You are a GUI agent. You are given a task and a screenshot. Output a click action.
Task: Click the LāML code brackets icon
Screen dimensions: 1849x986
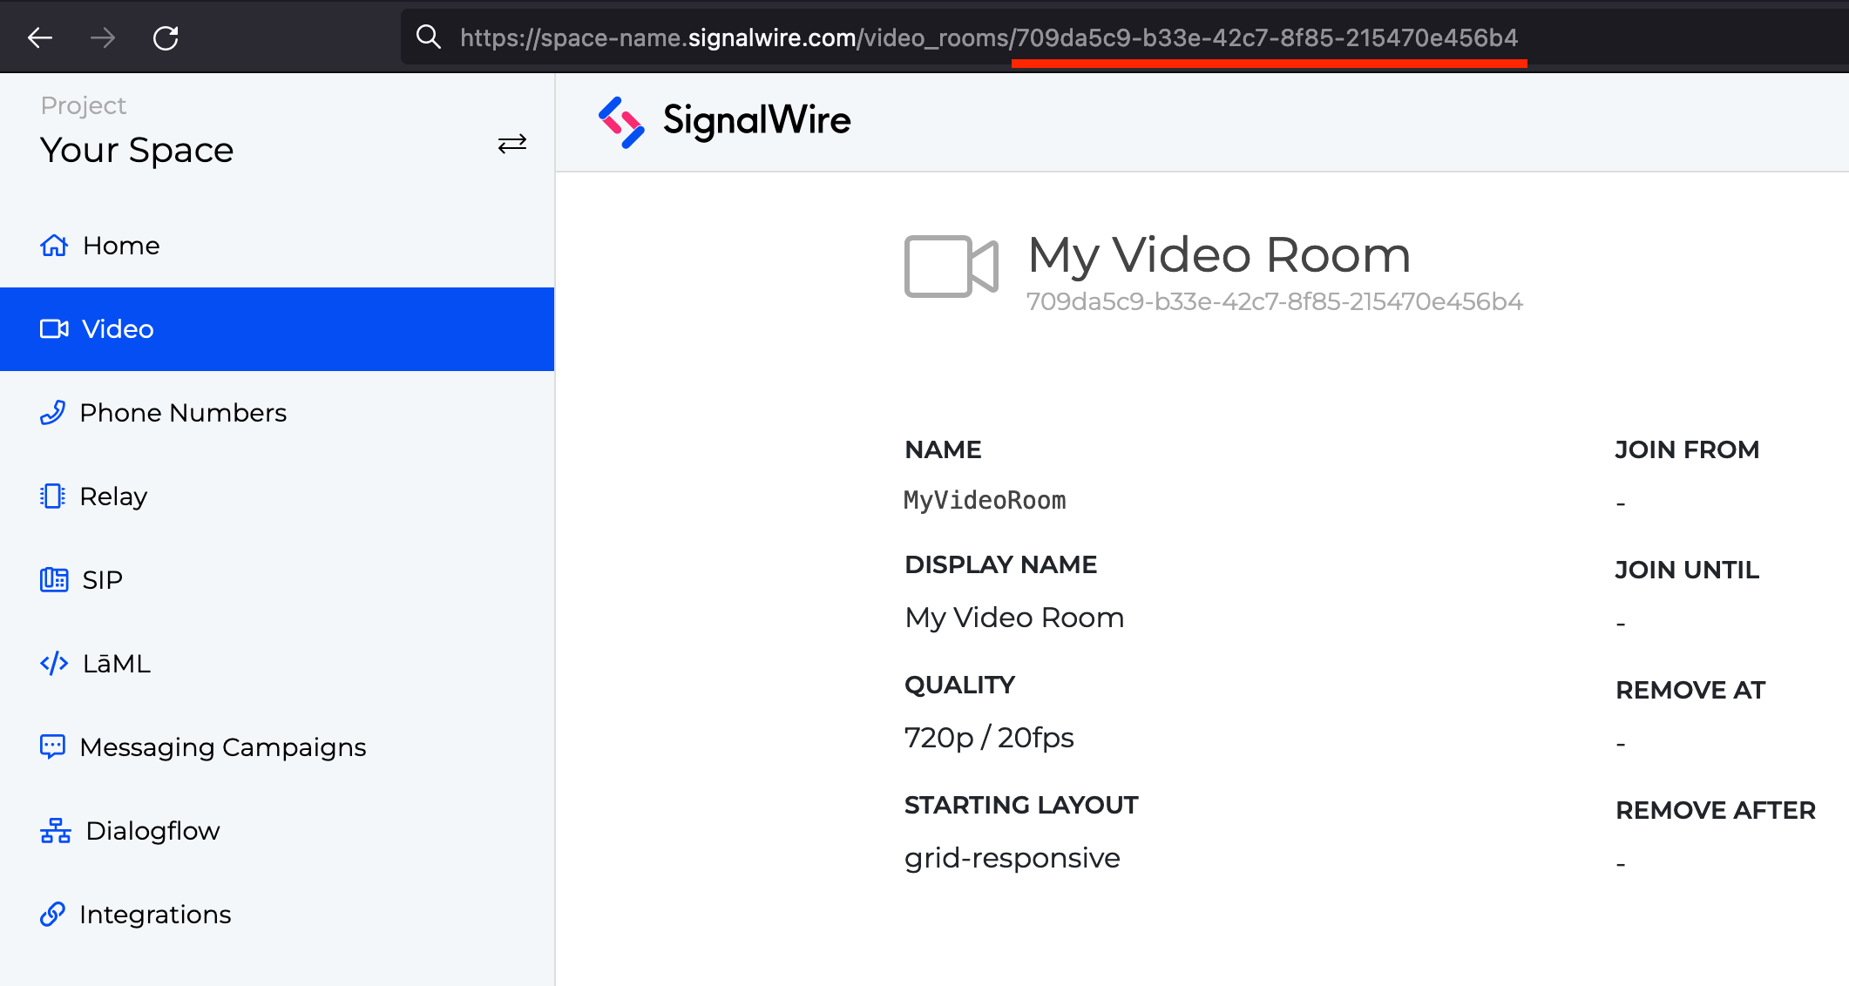[x=54, y=663]
